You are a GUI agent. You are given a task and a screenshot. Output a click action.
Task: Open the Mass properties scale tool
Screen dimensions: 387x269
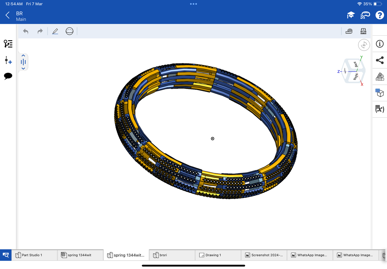(363, 31)
